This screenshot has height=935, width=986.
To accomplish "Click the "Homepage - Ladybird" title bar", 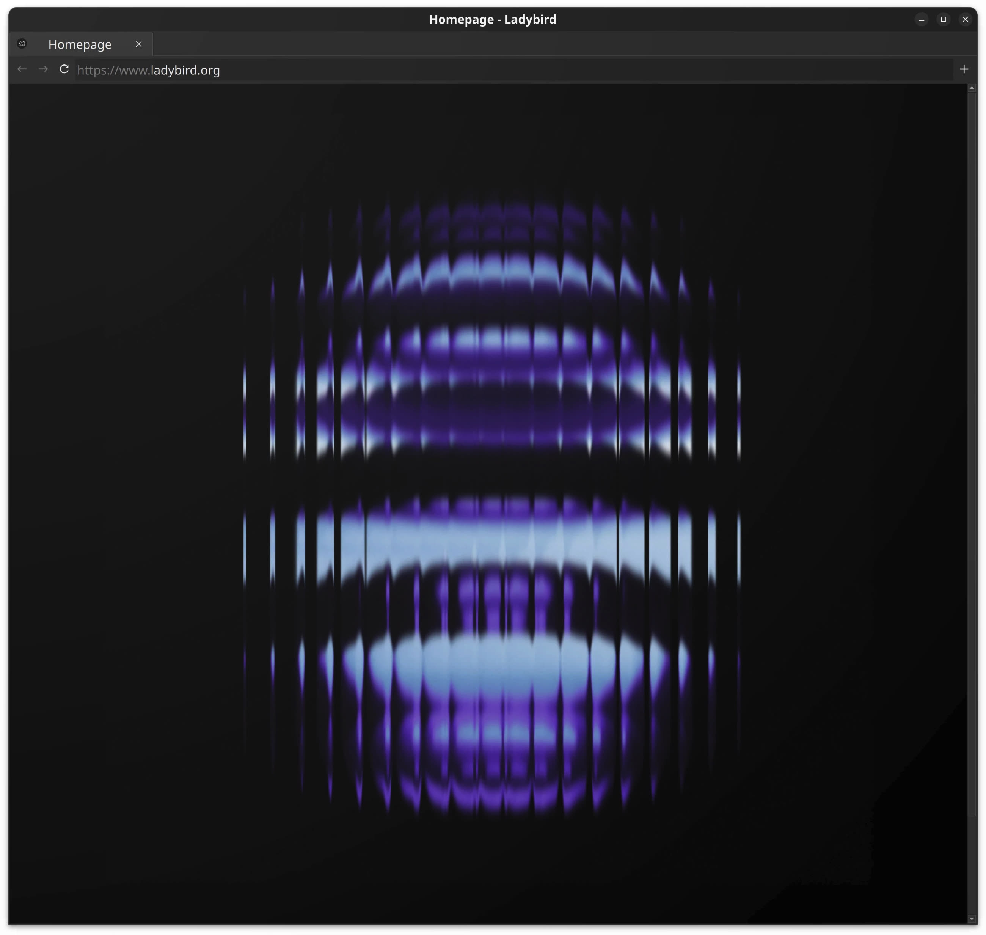I will (x=492, y=19).
